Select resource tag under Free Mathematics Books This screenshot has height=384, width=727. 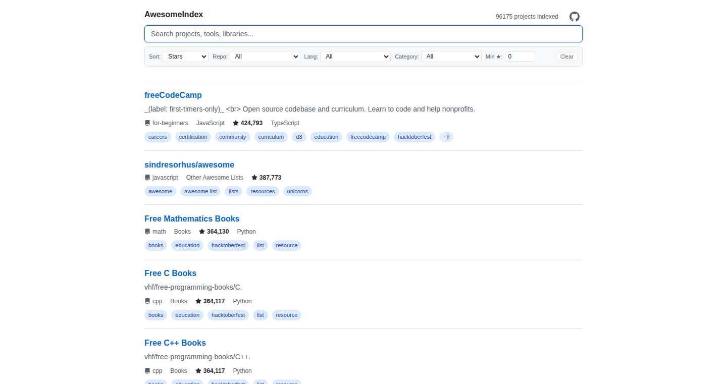pos(287,245)
